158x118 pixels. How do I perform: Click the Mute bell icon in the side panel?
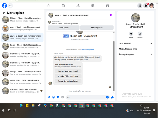tap(131, 34)
